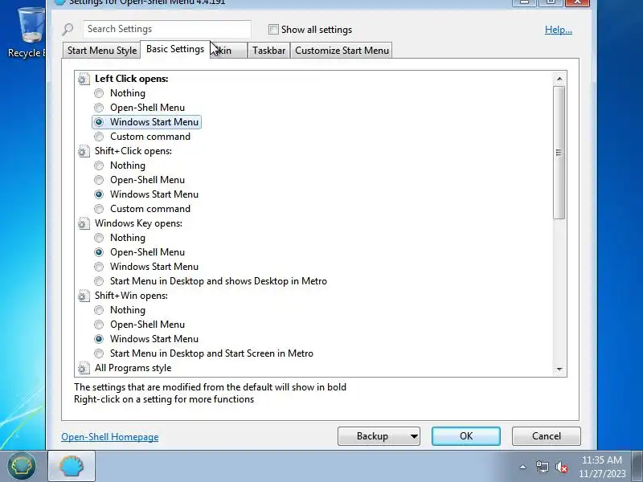
Task: Click the All Programs style heading
Action: pyautogui.click(x=133, y=368)
